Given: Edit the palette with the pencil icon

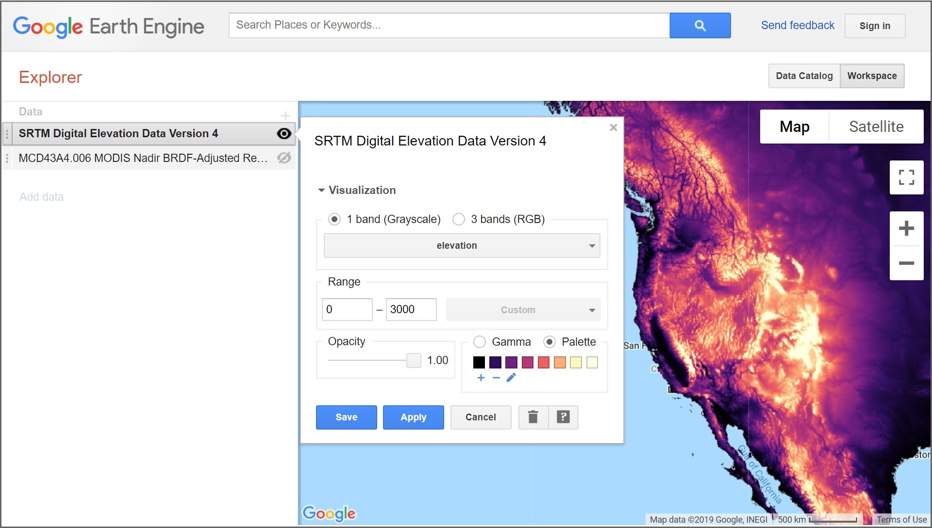Looking at the screenshot, I should (x=511, y=377).
